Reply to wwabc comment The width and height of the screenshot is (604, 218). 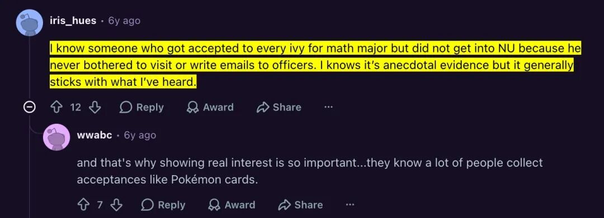point(163,205)
